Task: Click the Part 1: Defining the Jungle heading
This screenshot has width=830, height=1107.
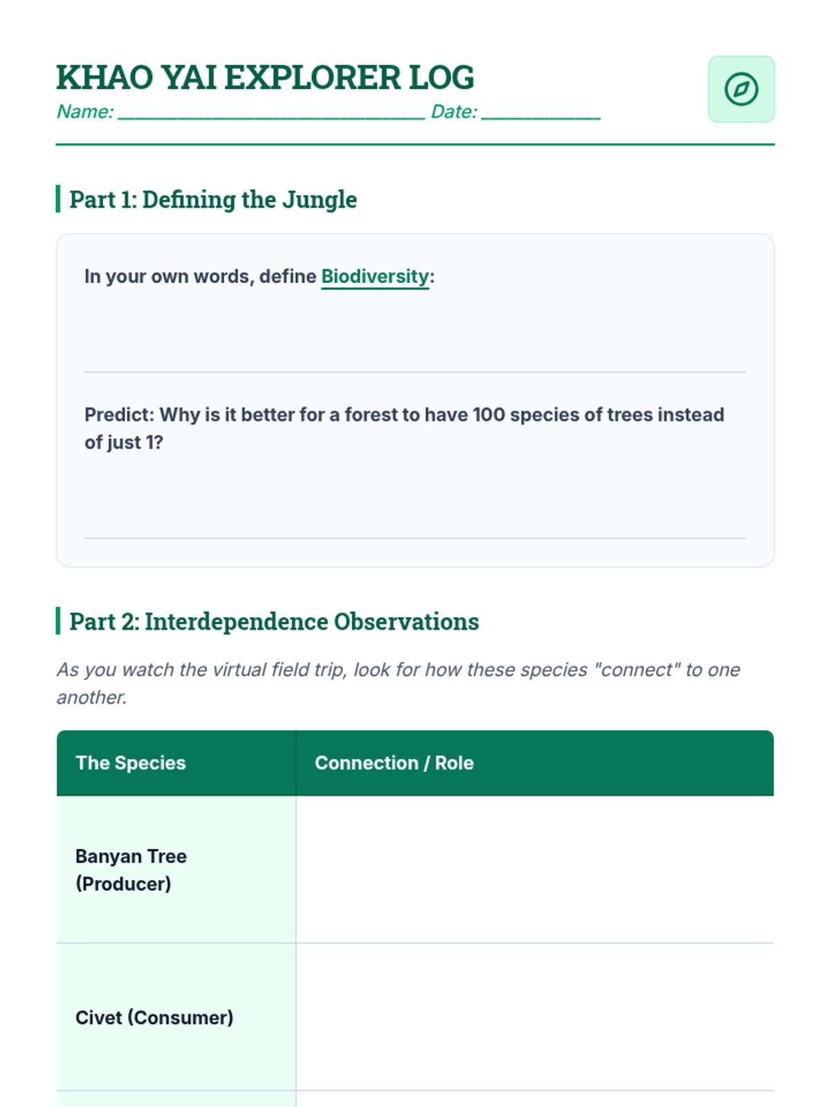Action: [213, 199]
